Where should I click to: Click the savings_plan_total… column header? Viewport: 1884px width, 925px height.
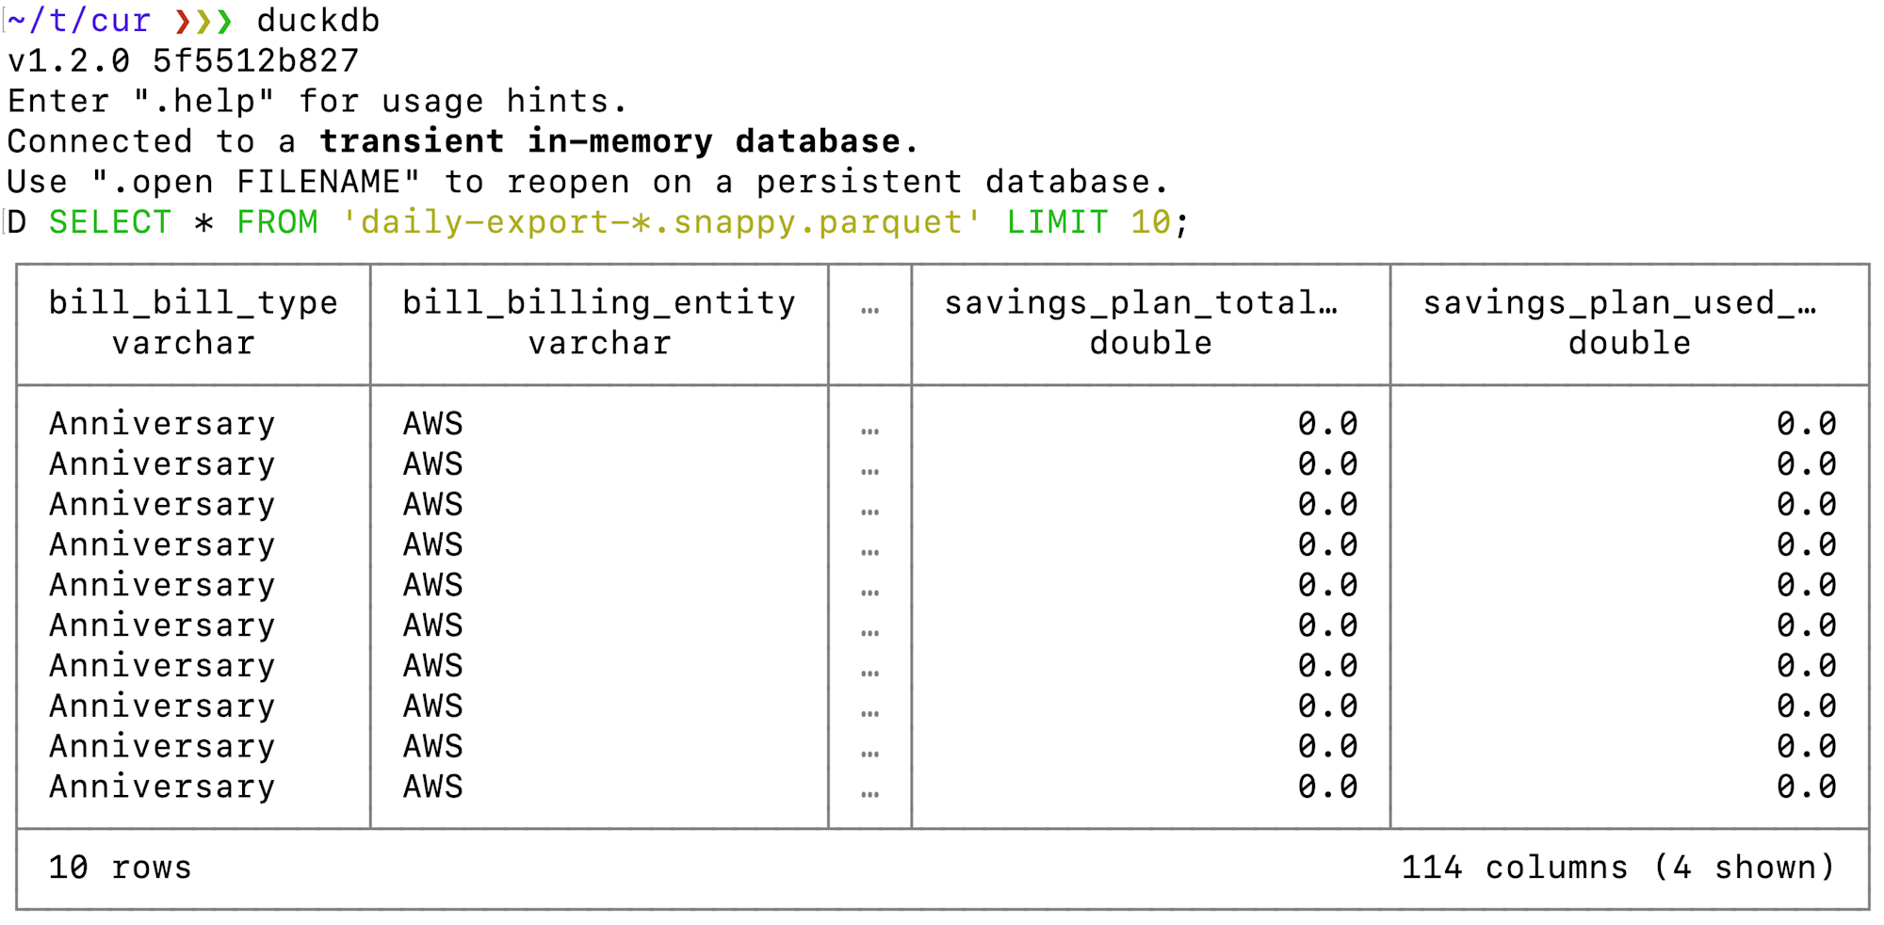pyautogui.click(x=1142, y=302)
